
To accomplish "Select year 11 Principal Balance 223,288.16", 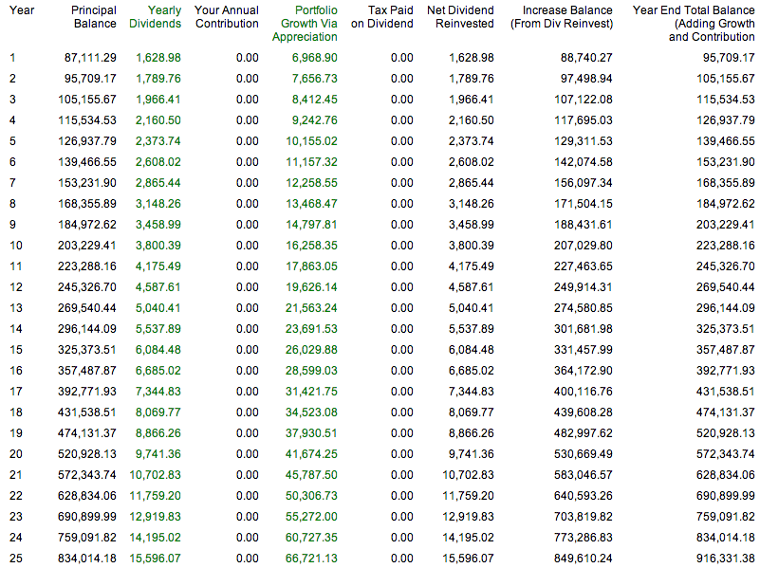I will pyautogui.click(x=87, y=266).
